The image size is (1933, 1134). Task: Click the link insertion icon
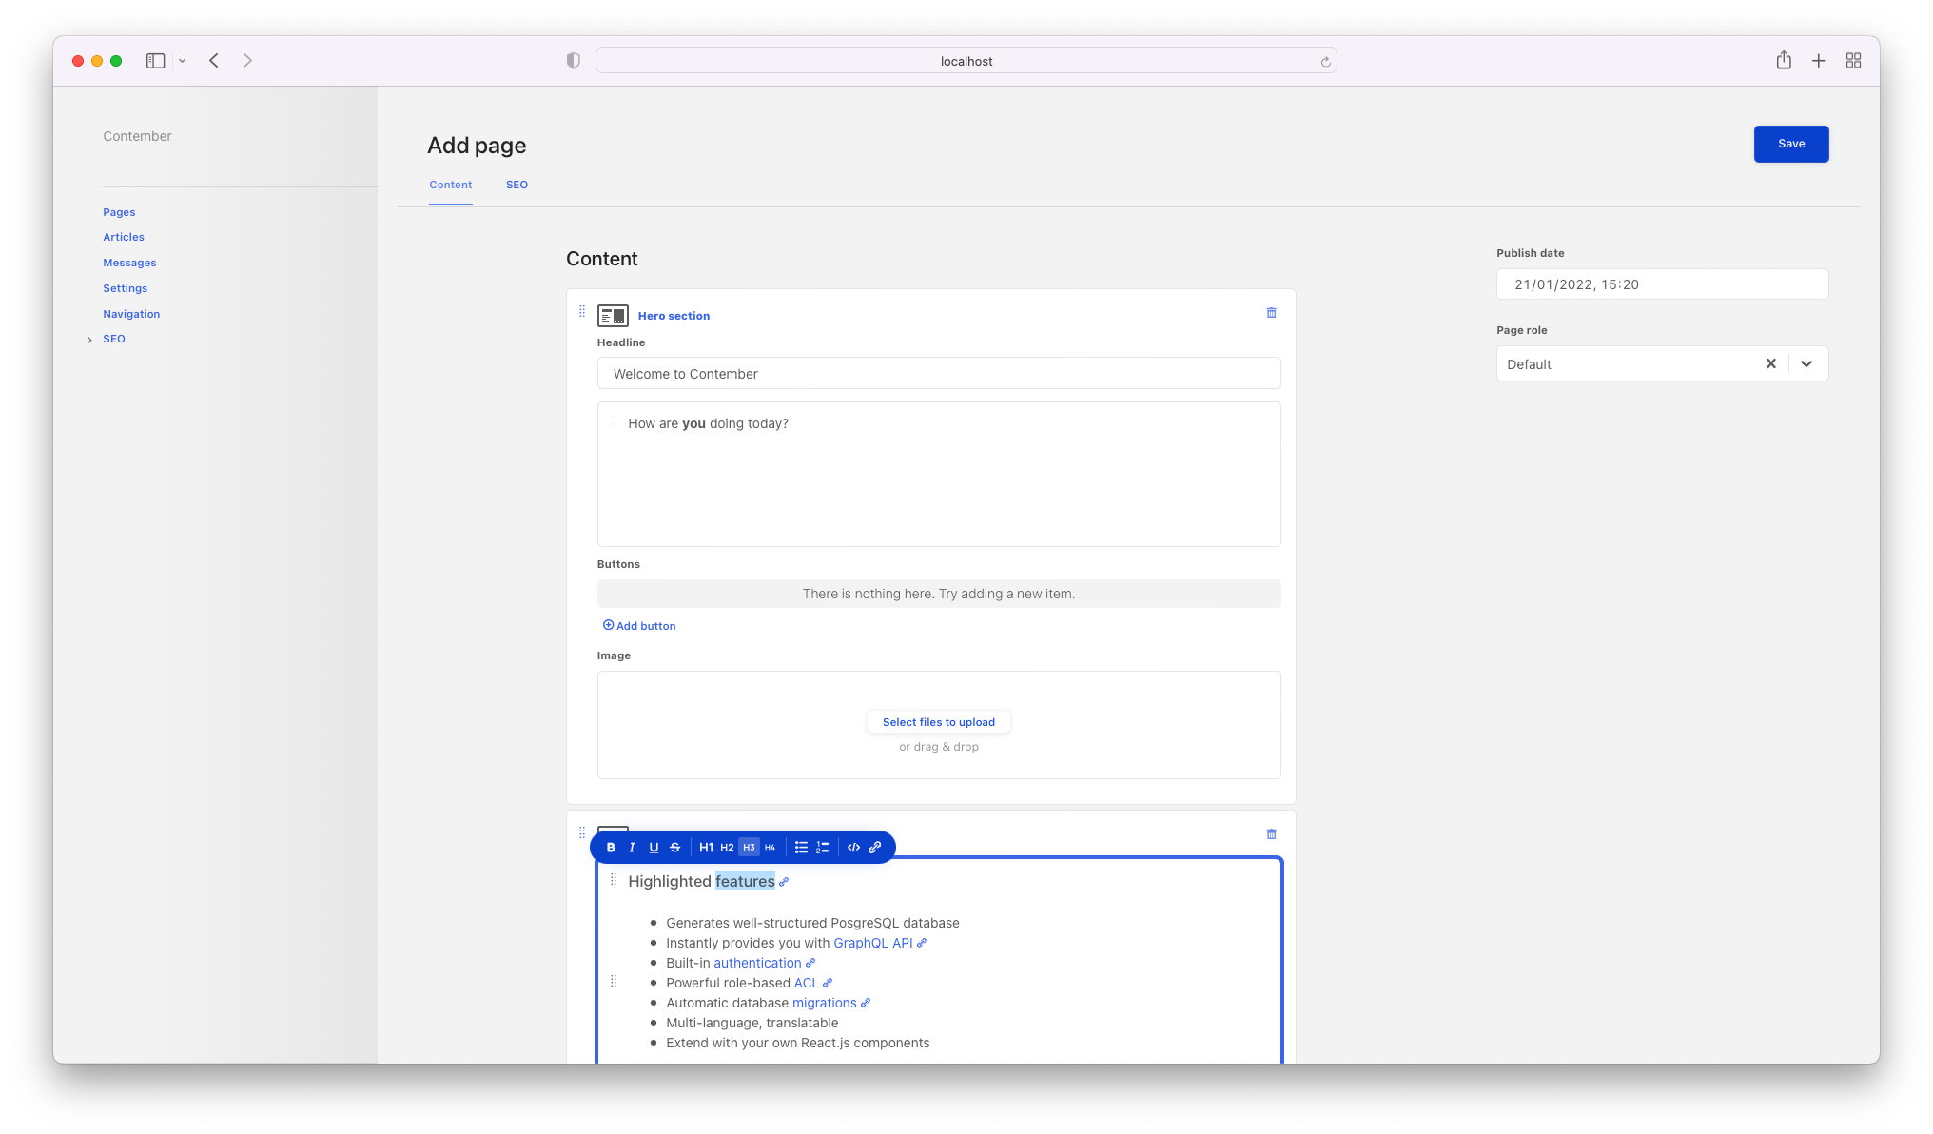(875, 847)
